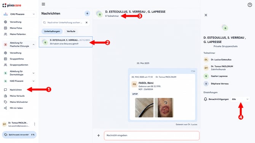This screenshot has width=255, height=143.
Task: Collapse Abteilung für Plastische Chirurgie section
Action: (33, 44)
